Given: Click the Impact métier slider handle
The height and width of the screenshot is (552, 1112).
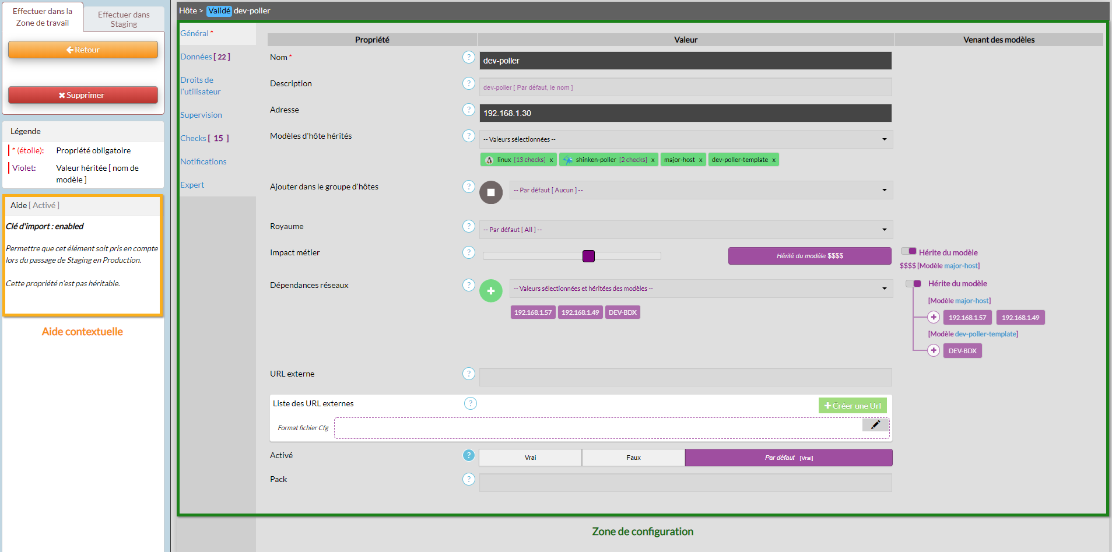Looking at the screenshot, I should coord(588,256).
